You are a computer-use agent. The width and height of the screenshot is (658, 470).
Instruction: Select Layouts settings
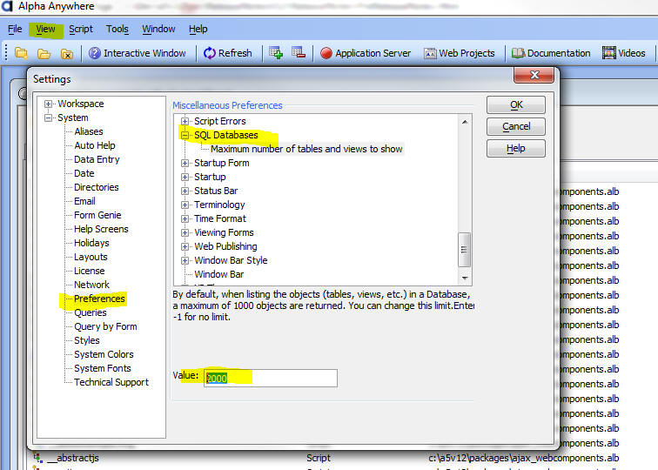tap(91, 257)
